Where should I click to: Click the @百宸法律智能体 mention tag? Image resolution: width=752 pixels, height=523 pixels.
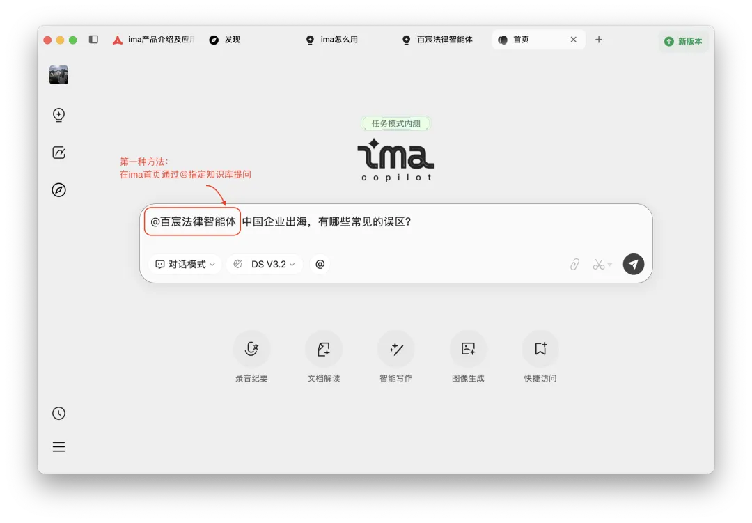point(192,221)
